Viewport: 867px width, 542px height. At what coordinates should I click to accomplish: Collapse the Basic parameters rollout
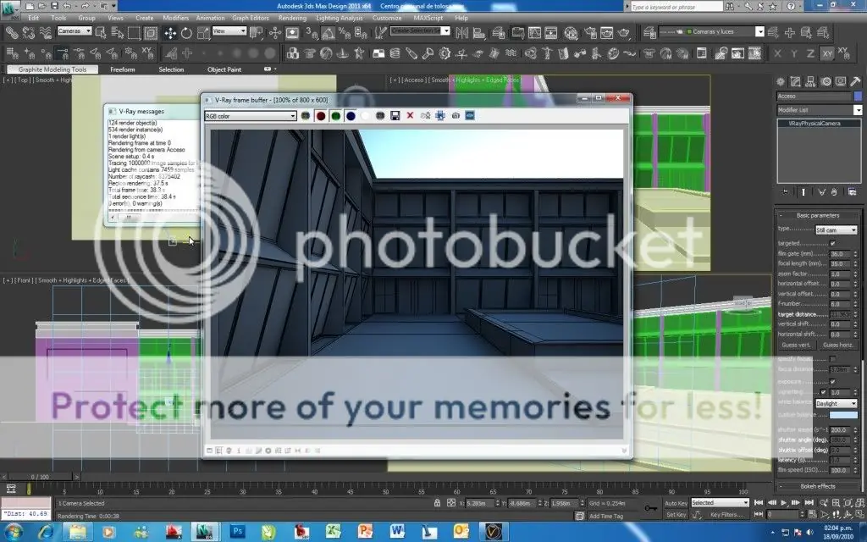818,215
